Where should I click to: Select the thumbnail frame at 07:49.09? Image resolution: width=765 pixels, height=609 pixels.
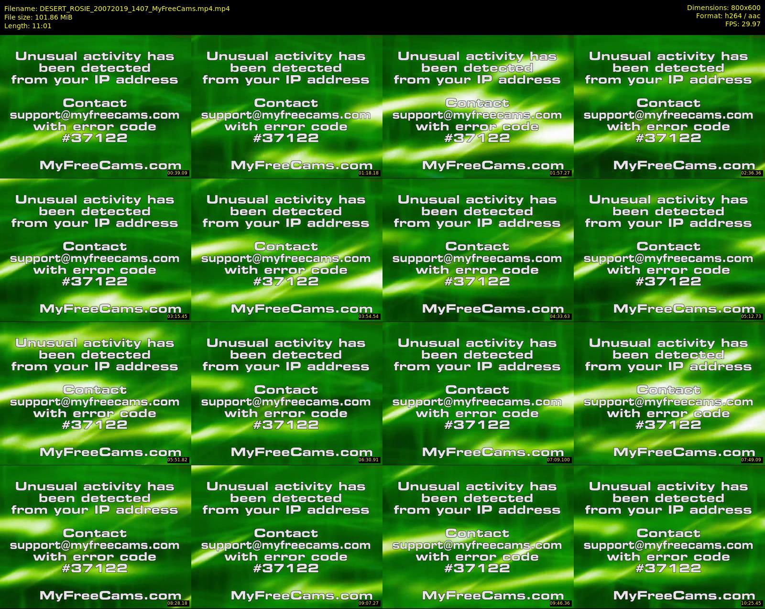[x=669, y=393]
